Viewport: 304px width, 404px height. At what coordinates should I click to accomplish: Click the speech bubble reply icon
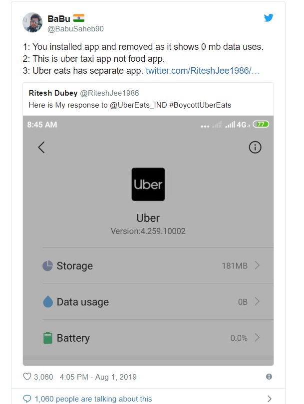pyautogui.click(x=27, y=399)
